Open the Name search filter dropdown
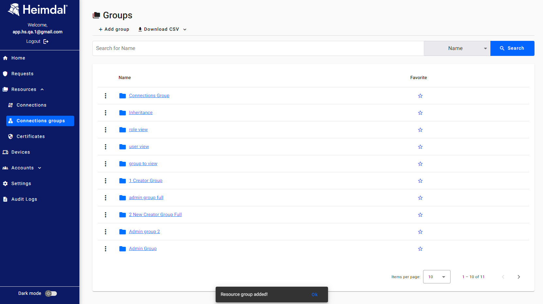The image size is (543, 304). (x=457, y=48)
